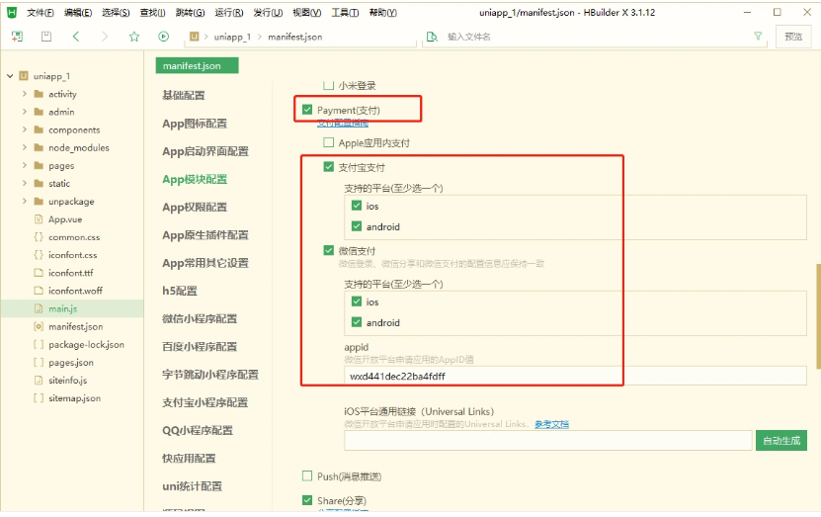Open the 发行(U) menu
This screenshot has width=821, height=517.
(x=268, y=13)
